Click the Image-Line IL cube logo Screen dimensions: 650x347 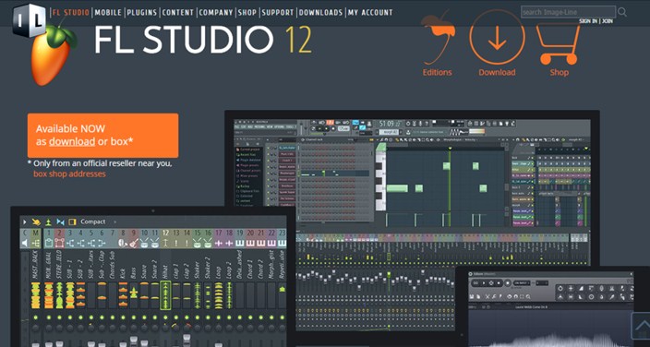(x=29, y=19)
